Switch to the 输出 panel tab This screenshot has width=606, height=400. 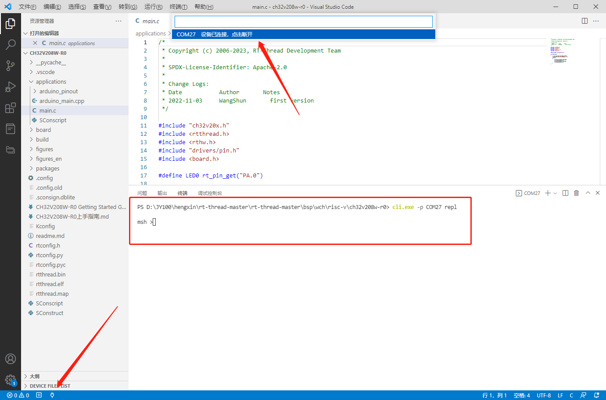point(162,193)
